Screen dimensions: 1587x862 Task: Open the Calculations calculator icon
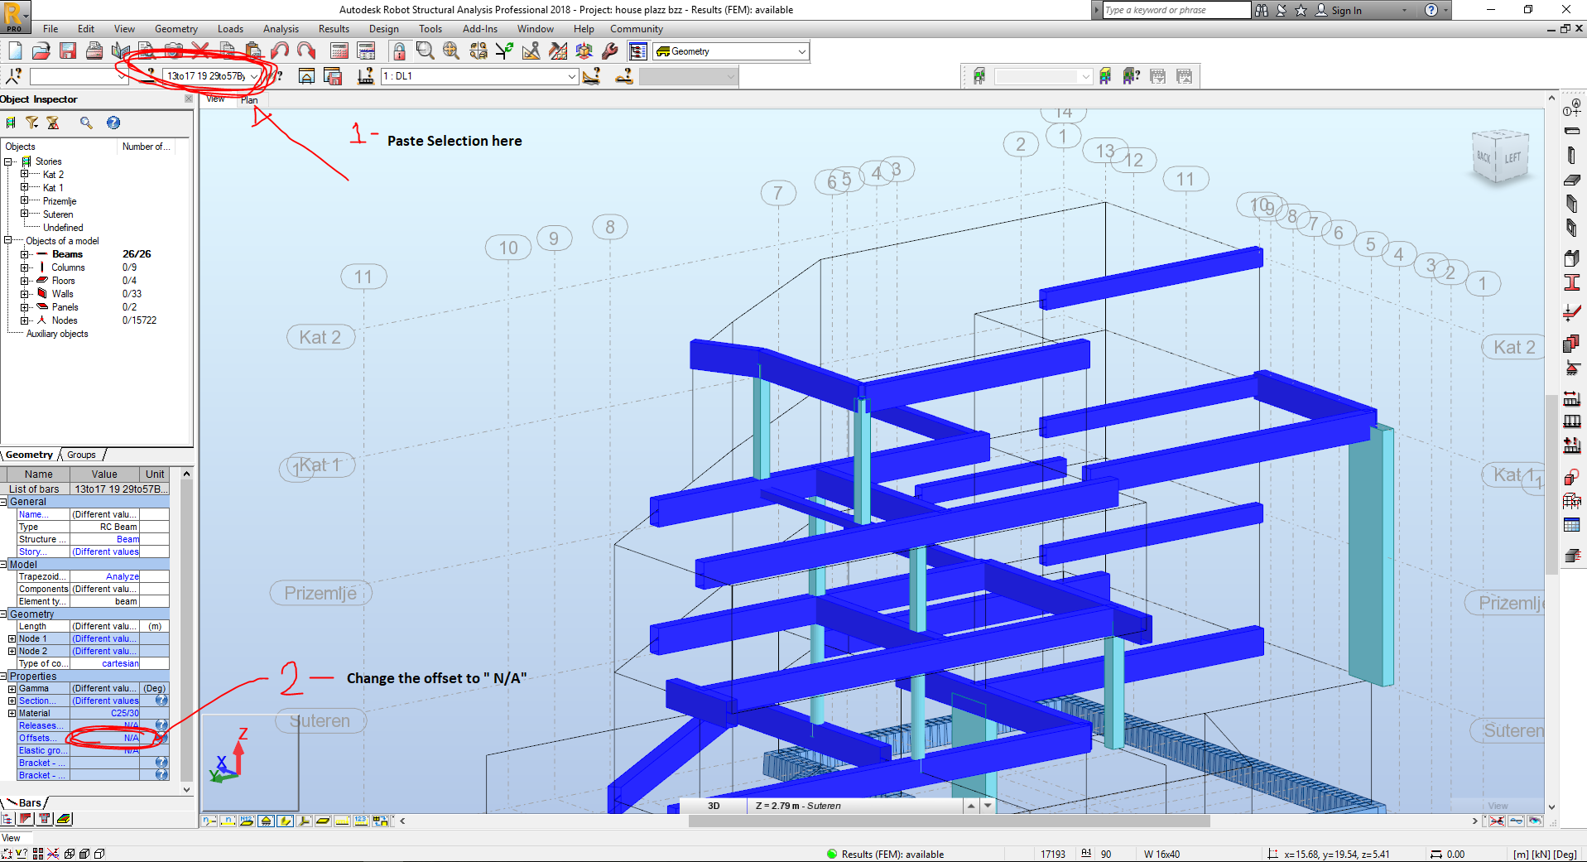pyautogui.click(x=339, y=51)
